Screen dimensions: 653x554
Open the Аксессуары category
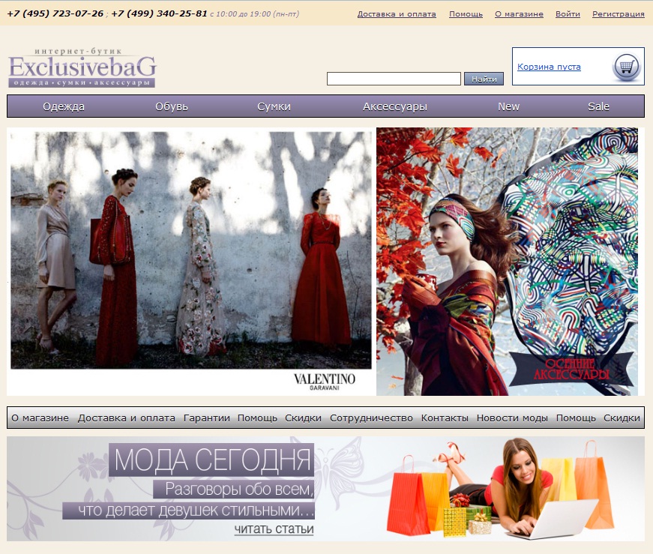pos(395,106)
